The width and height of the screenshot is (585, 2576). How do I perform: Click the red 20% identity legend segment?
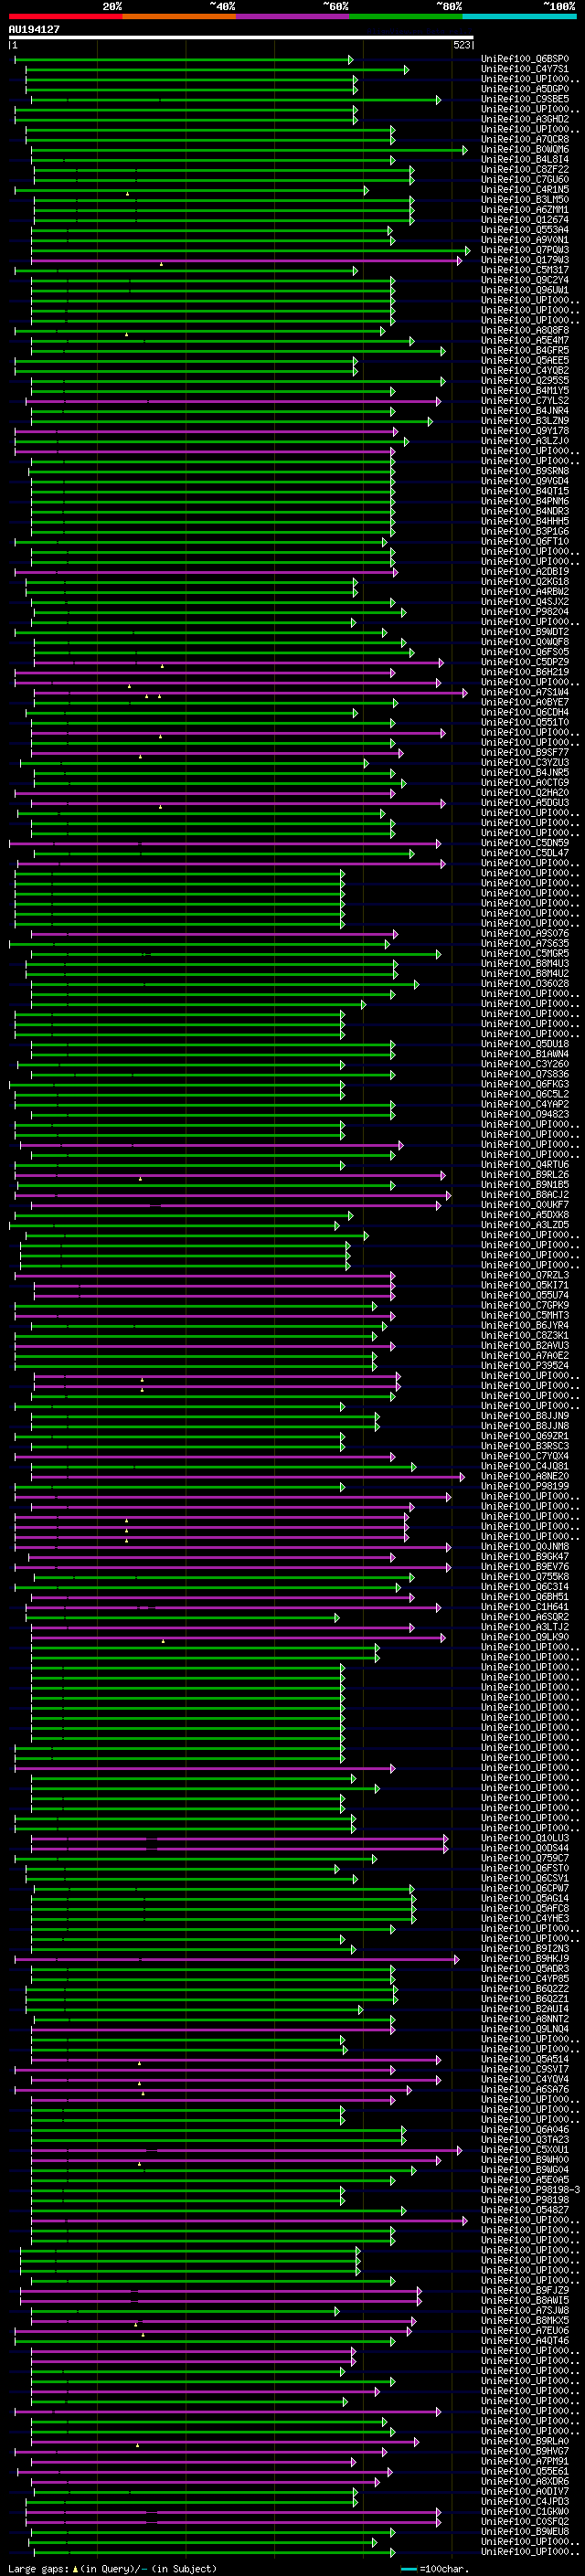click(66, 16)
